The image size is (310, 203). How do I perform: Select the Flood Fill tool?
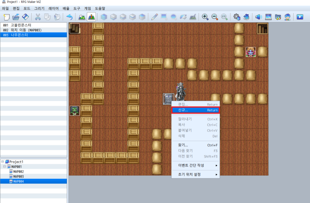(x=183, y=17)
